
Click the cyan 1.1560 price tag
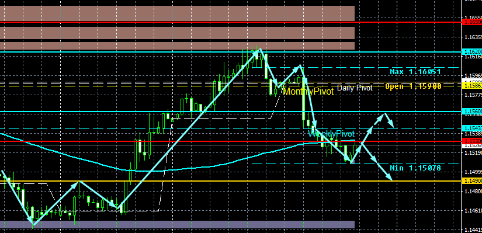point(472,112)
